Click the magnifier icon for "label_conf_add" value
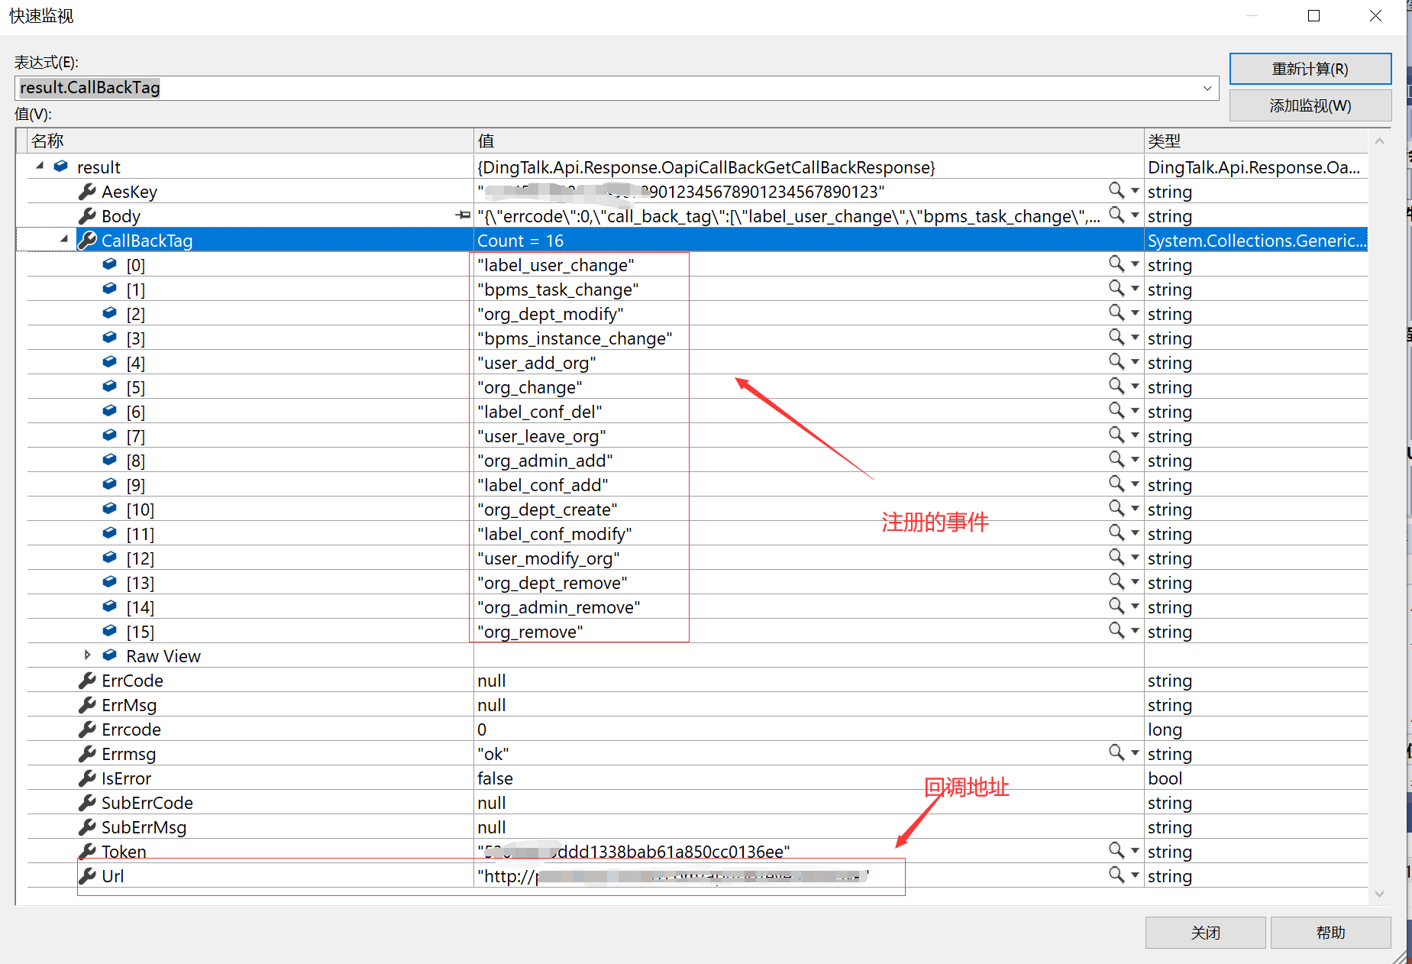This screenshot has width=1412, height=964. (1116, 484)
